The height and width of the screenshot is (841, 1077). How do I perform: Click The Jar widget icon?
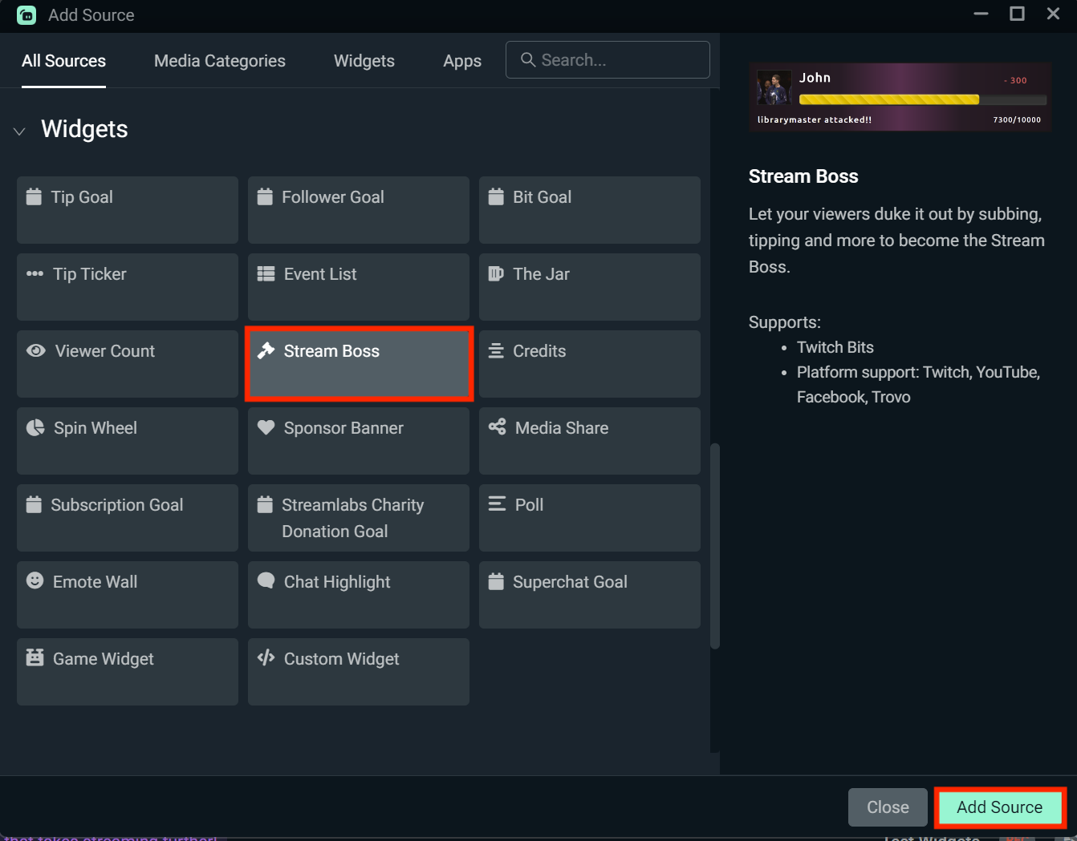497,273
